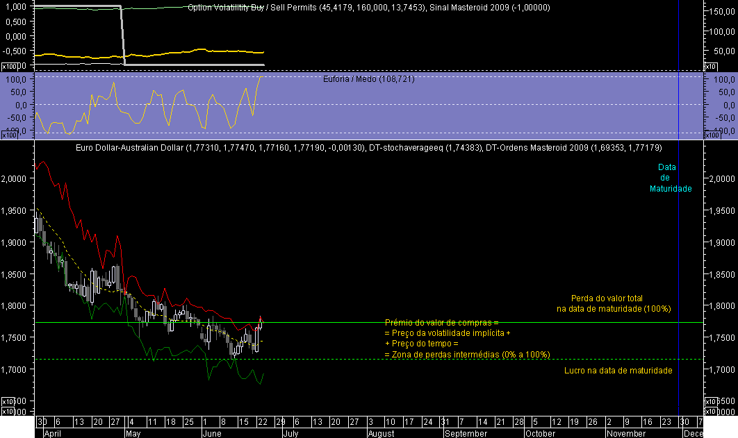The width and height of the screenshot is (738, 438).
Task: Select '+ Preço do tempo =' annotation line
Action: [422, 344]
